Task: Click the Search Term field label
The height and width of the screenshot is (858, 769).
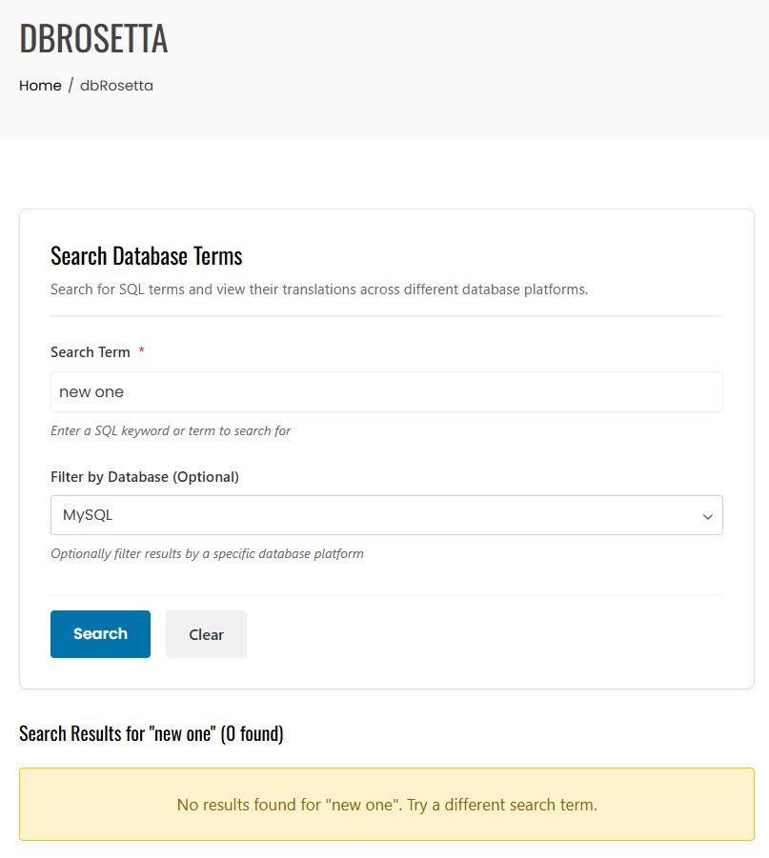Action: coord(91,352)
